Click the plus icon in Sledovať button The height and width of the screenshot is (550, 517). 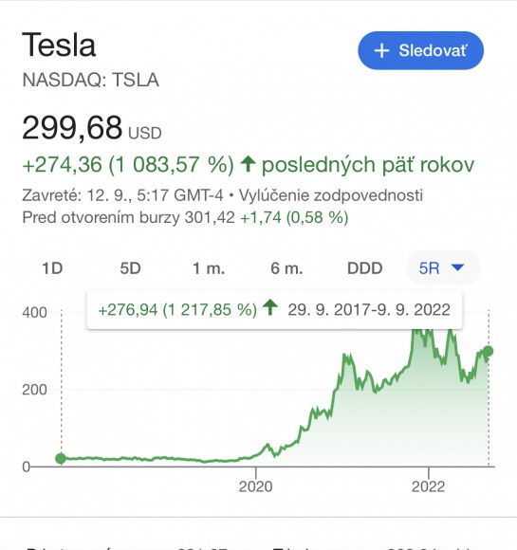click(x=381, y=51)
